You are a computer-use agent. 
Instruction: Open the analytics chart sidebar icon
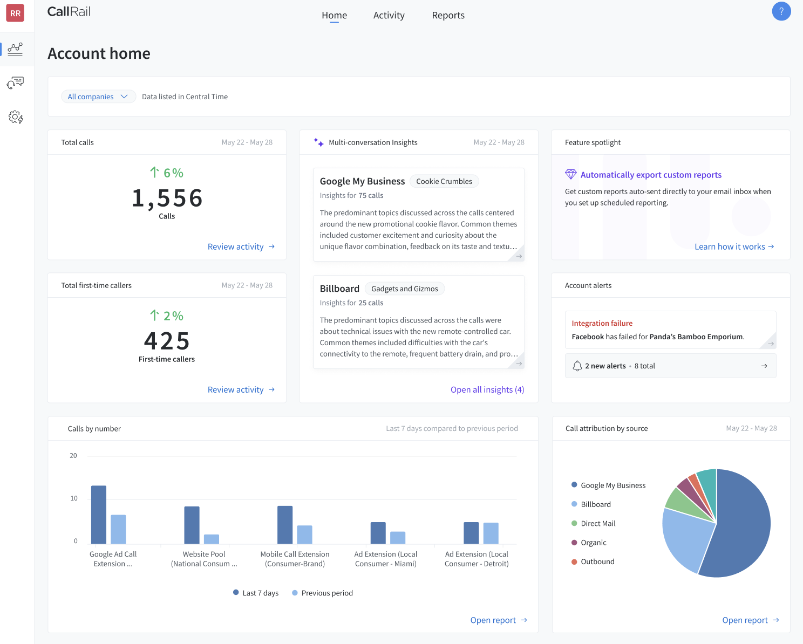[x=15, y=49]
